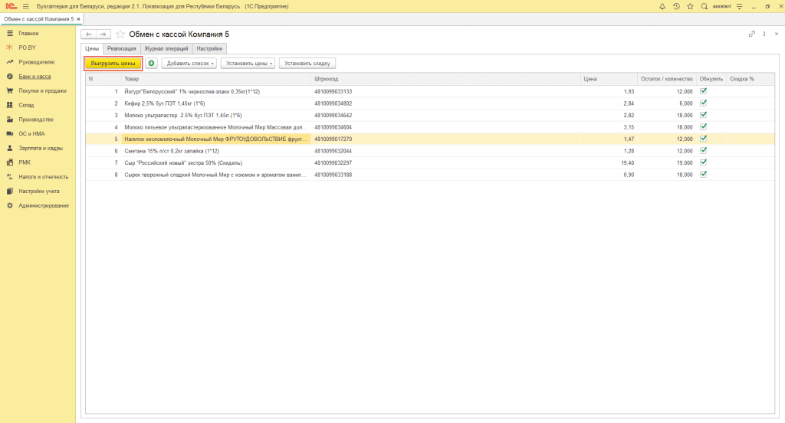Open Настройки учета section in sidebar
The width and height of the screenshot is (785, 423).
38,192
